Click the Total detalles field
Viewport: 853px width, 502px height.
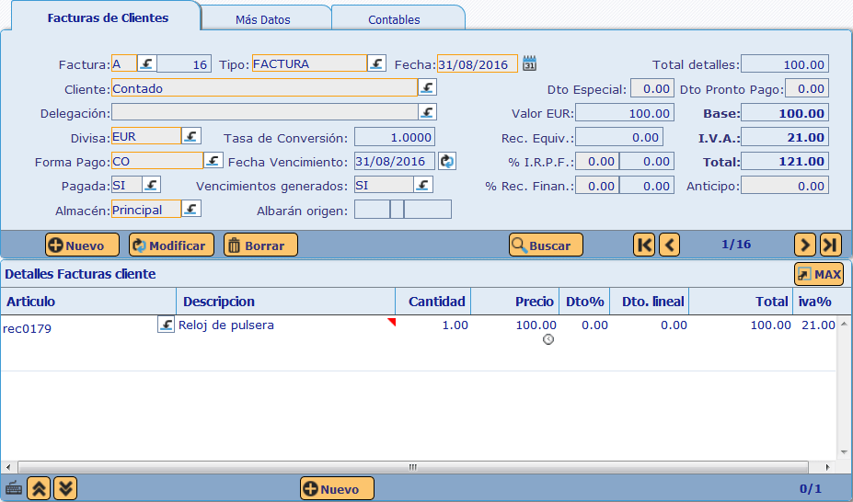[x=785, y=64]
